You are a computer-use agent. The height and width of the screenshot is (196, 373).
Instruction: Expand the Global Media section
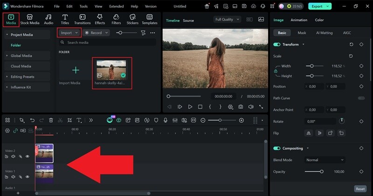7,56
